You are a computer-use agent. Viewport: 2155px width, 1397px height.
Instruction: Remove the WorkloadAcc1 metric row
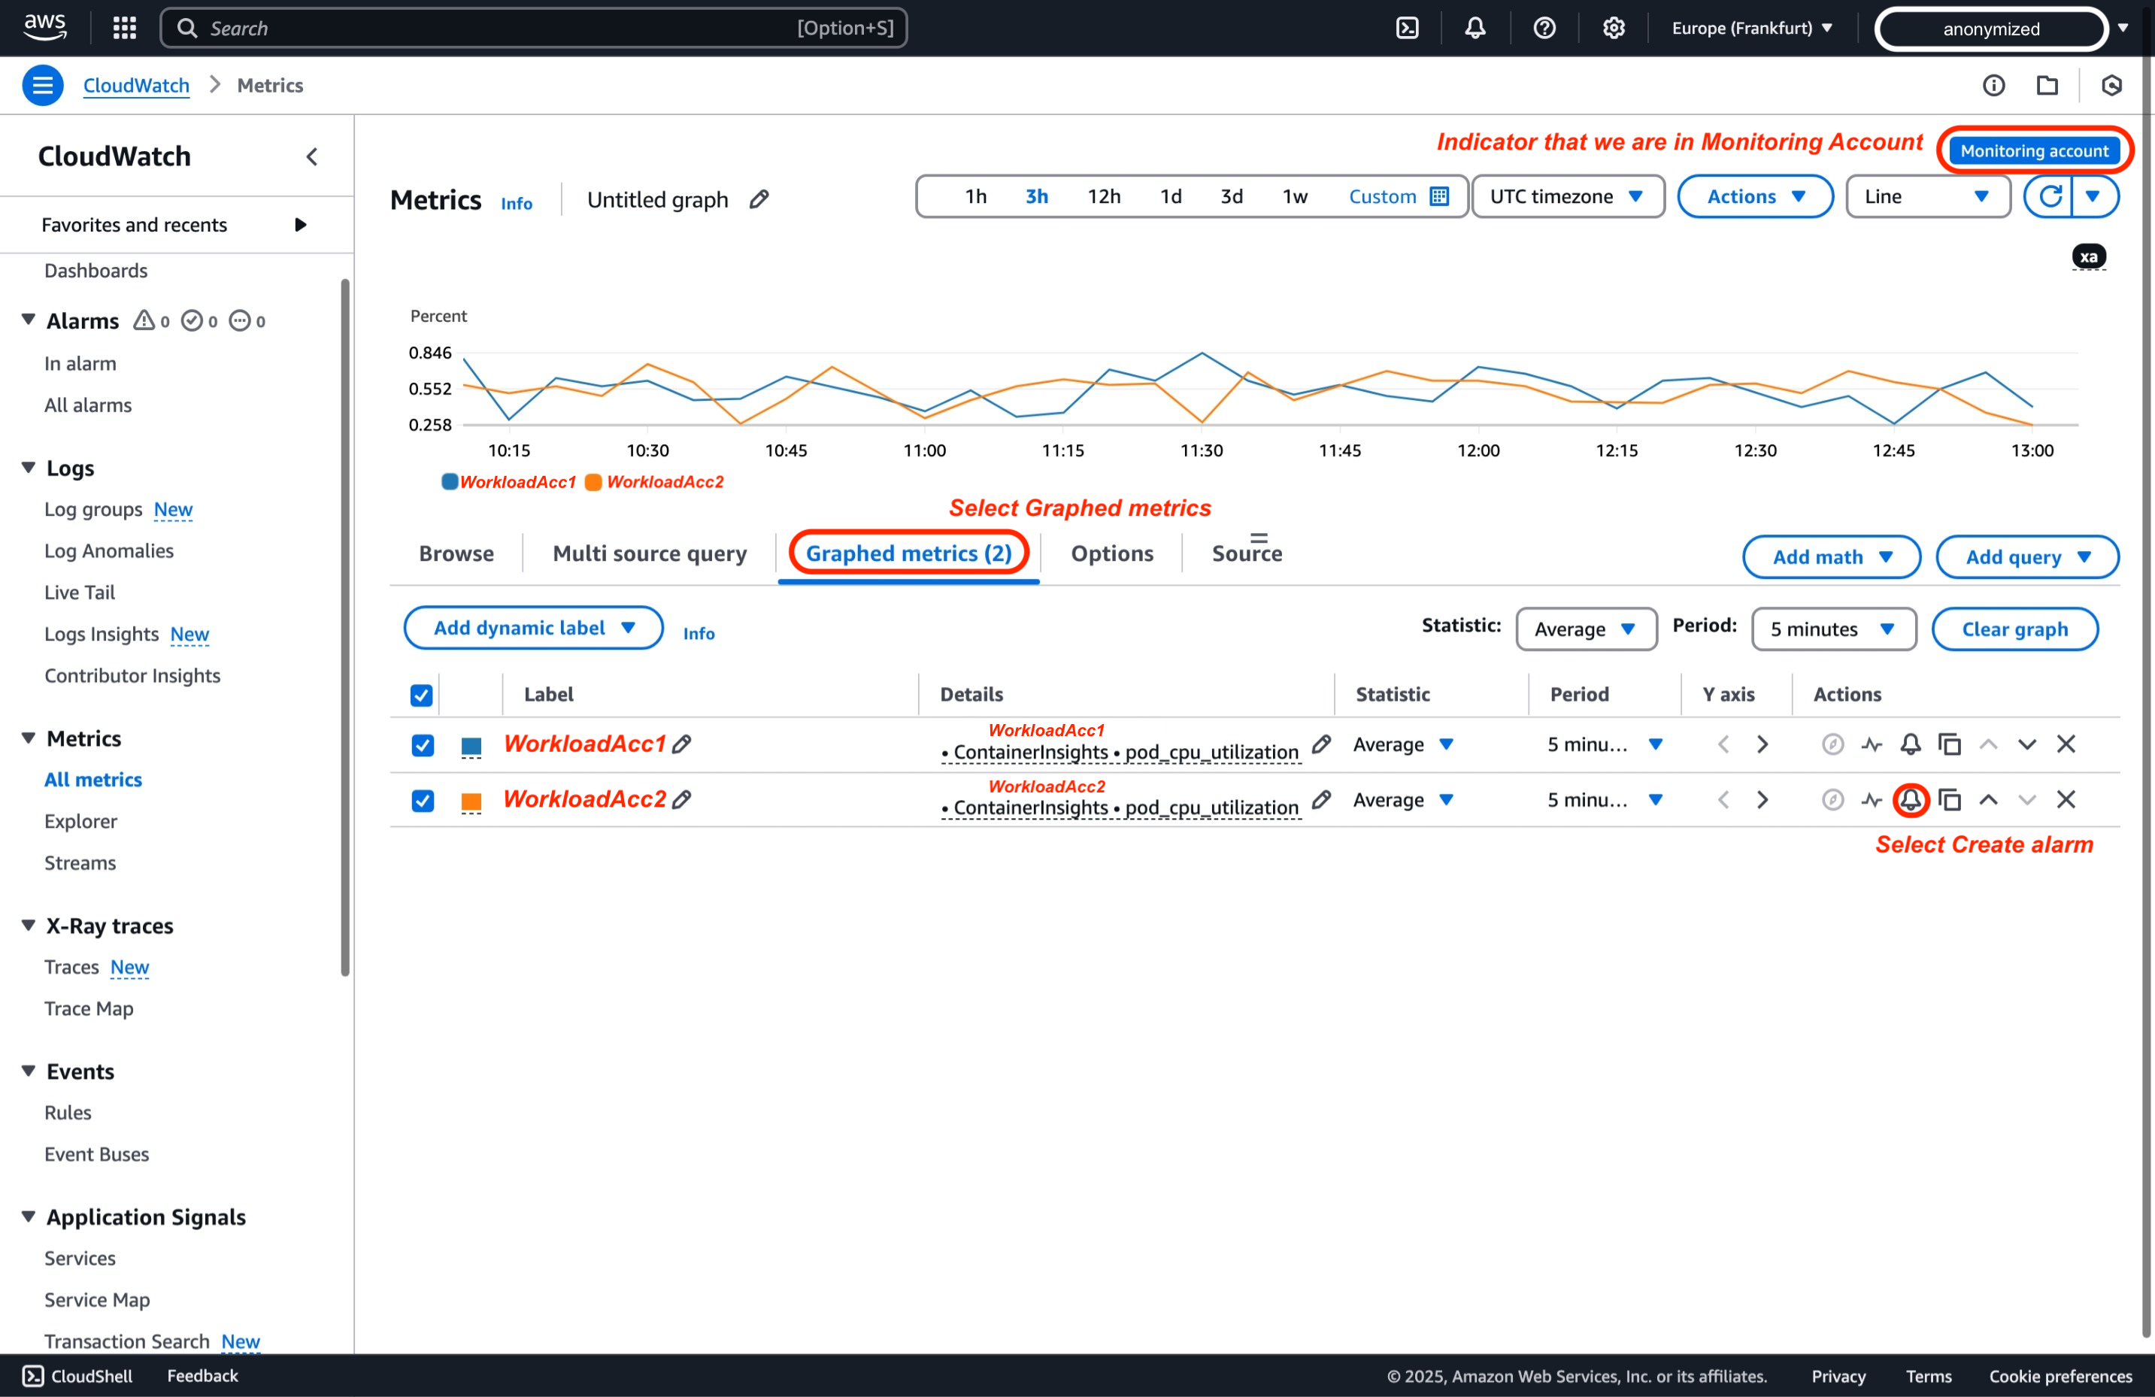pyautogui.click(x=2066, y=744)
